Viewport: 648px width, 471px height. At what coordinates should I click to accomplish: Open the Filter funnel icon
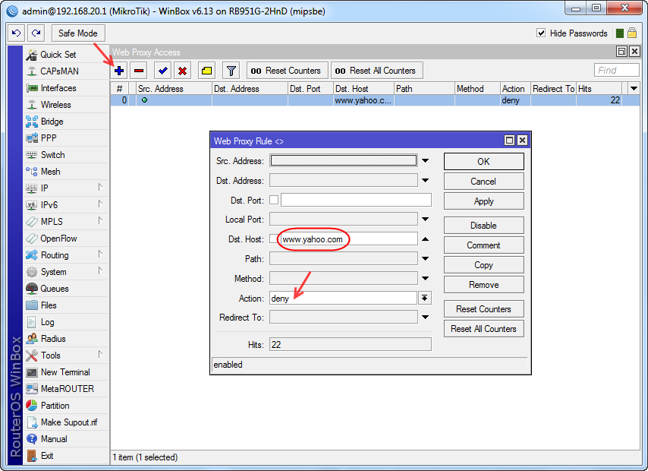(231, 71)
